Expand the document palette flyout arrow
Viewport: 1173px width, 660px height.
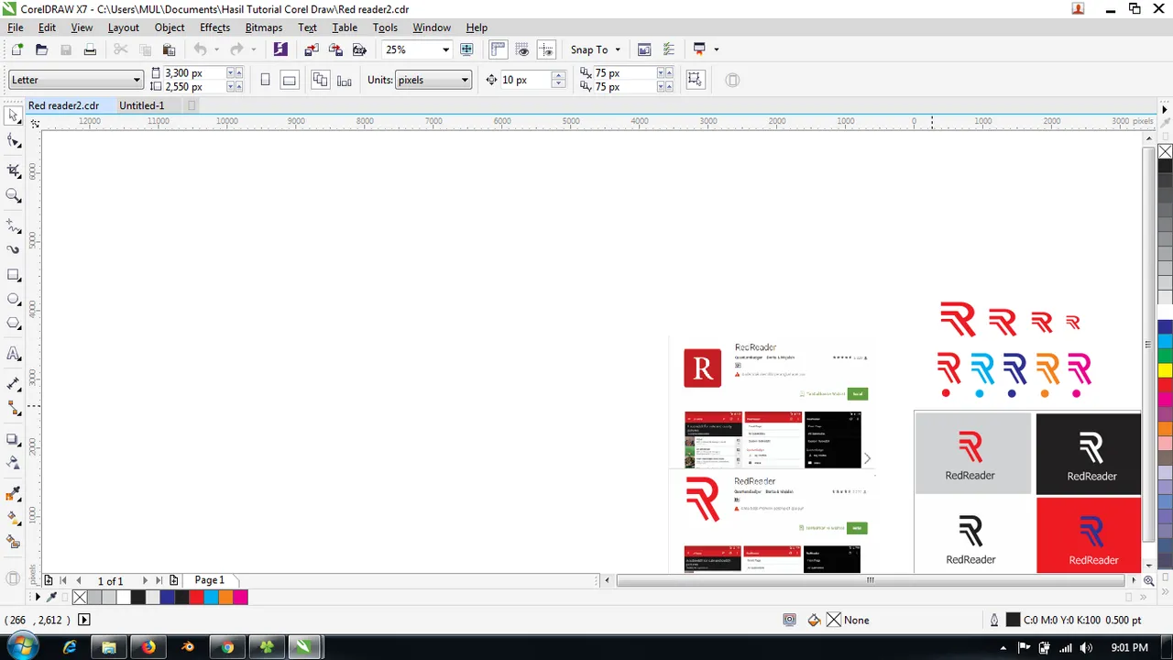[37, 597]
